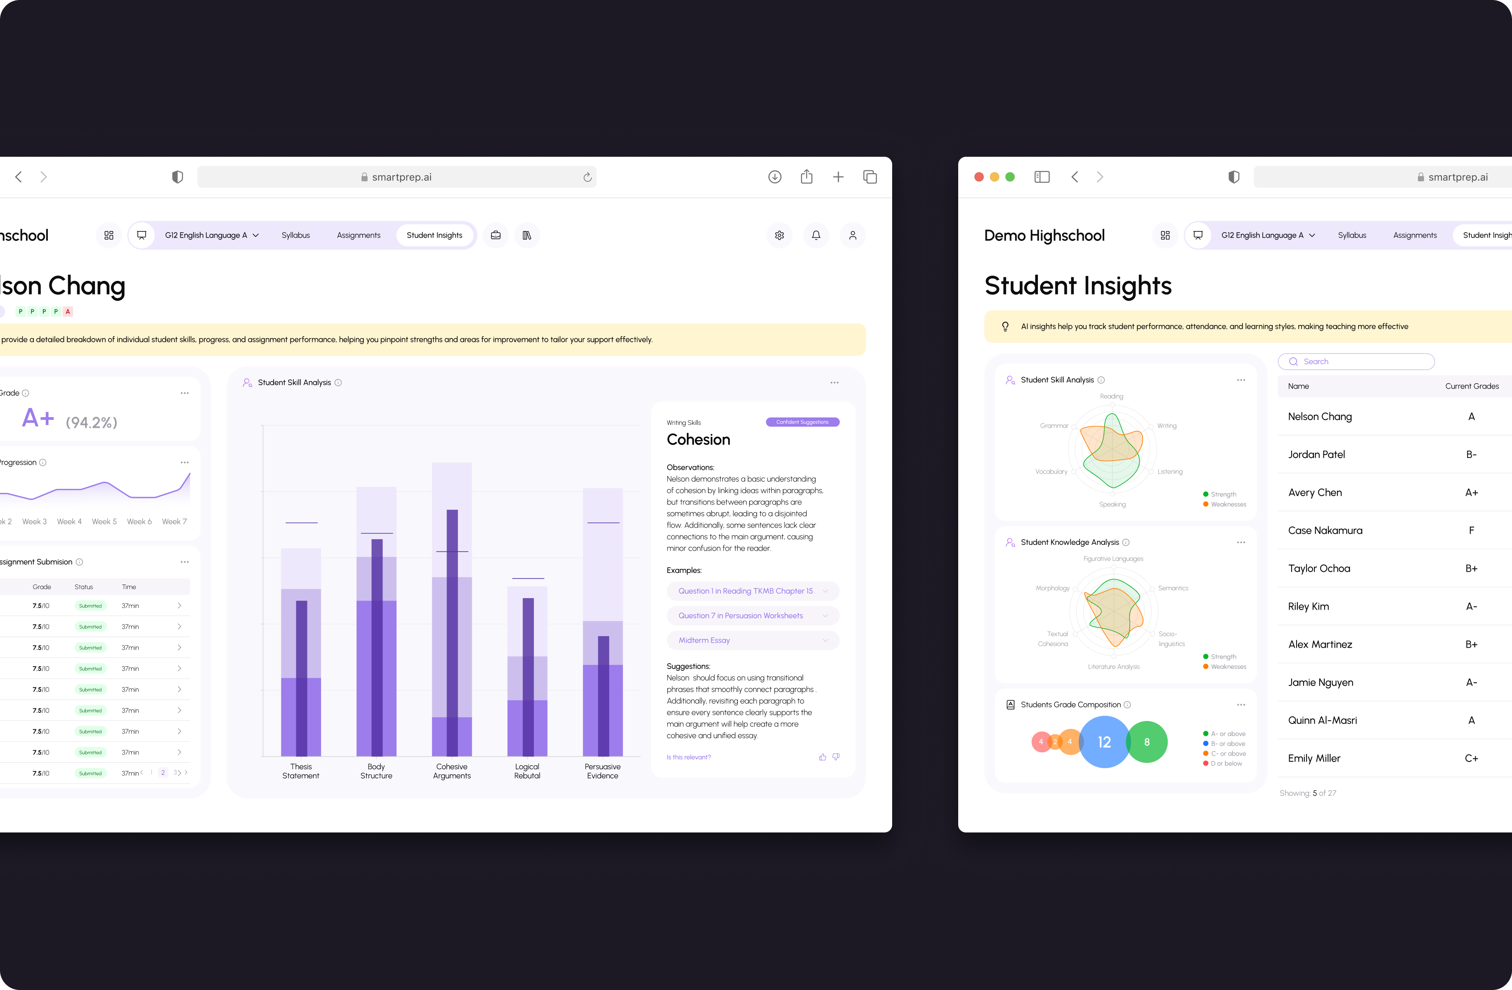Click the Confident Suggestions badge
Viewport: 1512px width, 990px height.
tap(802, 422)
